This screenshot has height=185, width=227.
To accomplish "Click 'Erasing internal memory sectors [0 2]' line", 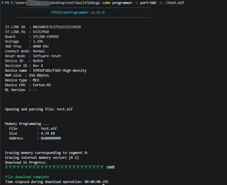I will pos(42,158).
